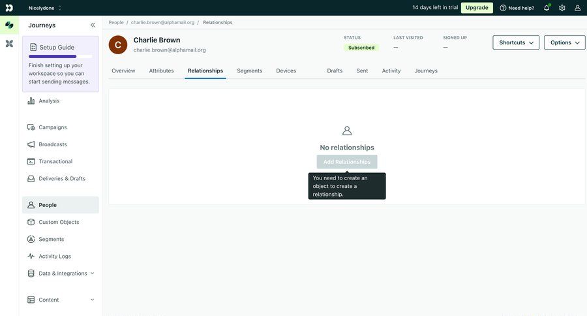Click the Data & Integrations database icon
This screenshot has height=316, width=587.
pyautogui.click(x=31, y=274)
